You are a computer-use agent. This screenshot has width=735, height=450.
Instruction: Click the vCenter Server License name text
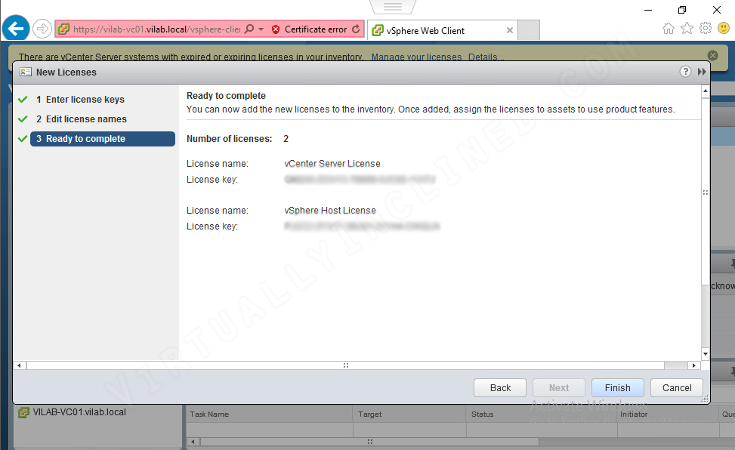click(x=332, y=164)
